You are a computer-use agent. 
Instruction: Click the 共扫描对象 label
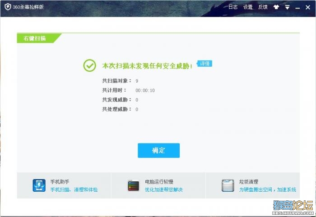pyautogui.click(x=116, y=81)
